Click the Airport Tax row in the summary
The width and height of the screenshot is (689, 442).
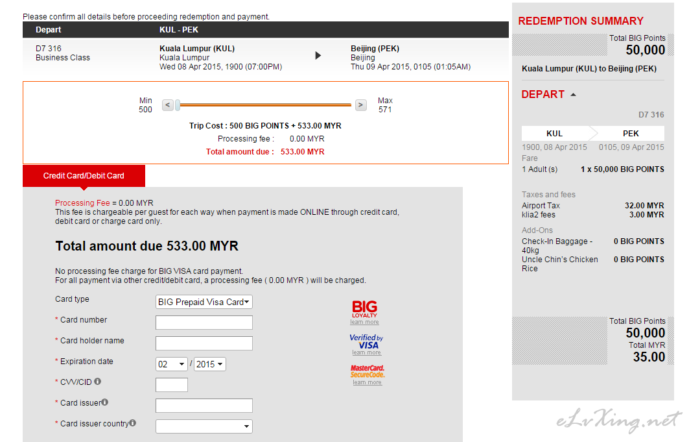tap(593, 205)
